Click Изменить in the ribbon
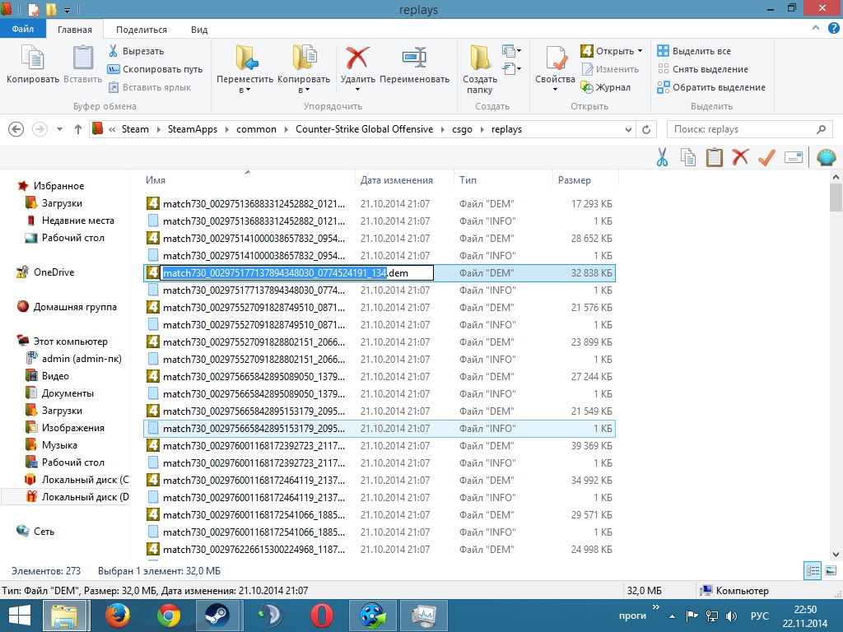Screen dimensions: 843x632 (610, 69)
